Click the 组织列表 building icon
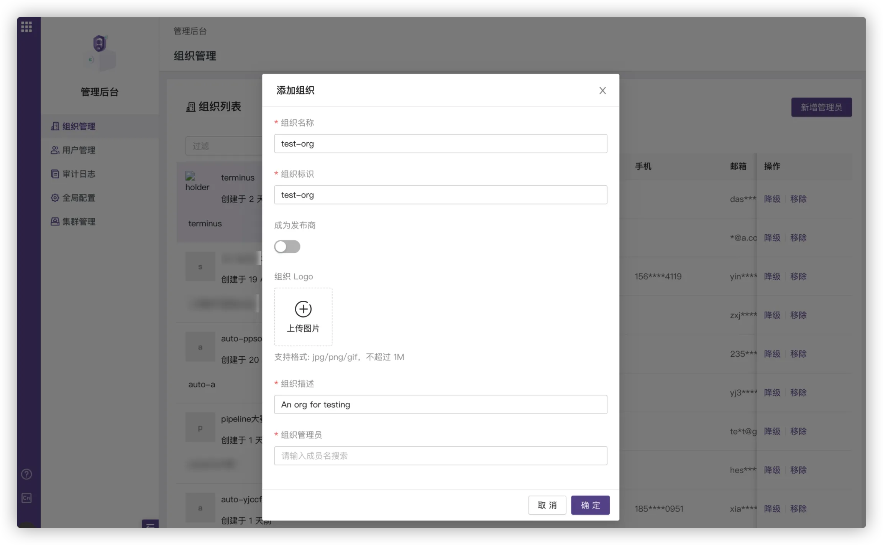The height and width of the screenshot is (545, 883). pyautogui.click(x=190, y=107)
